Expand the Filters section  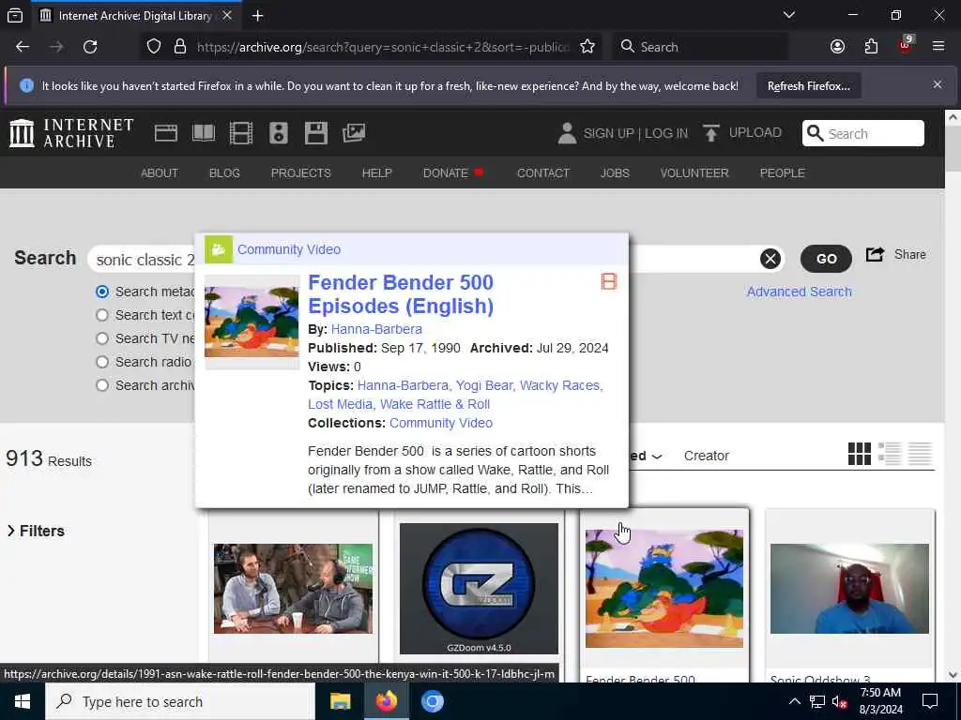tap(36, 531)
